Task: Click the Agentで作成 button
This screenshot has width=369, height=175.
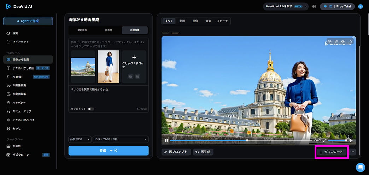Action: [x=28, y=21]
